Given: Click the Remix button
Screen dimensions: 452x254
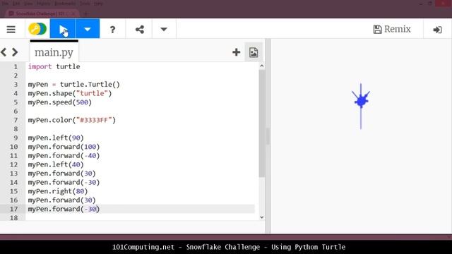Looking at the screenshot, I should [x=392, y=29].
